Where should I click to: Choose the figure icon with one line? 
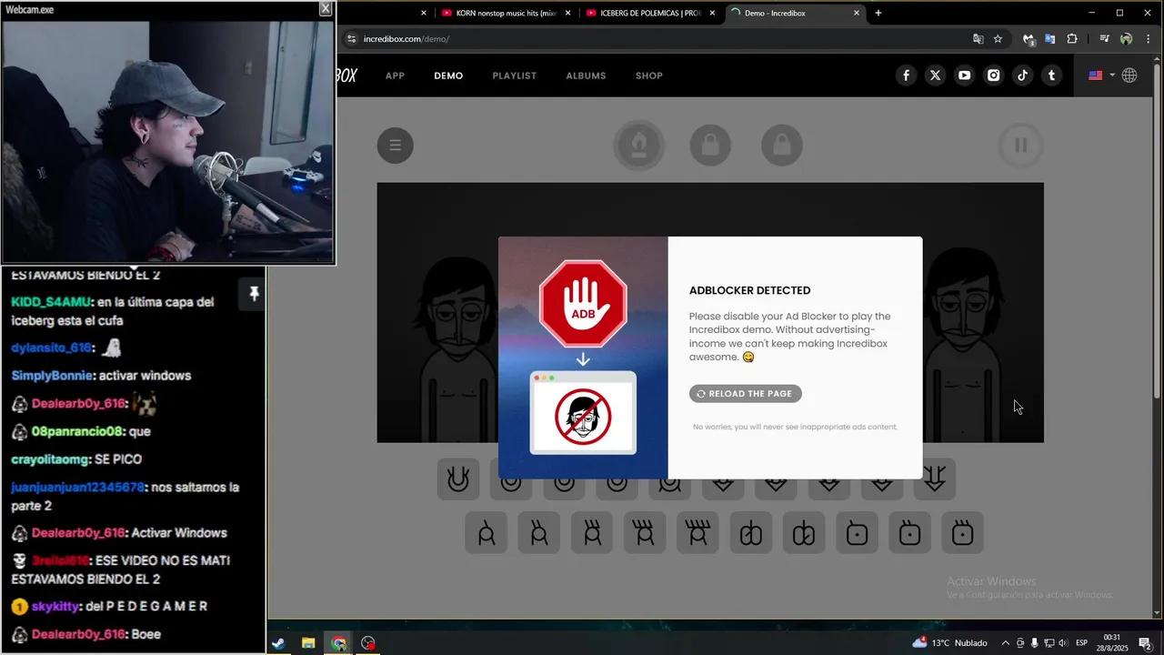coord(487,533)
